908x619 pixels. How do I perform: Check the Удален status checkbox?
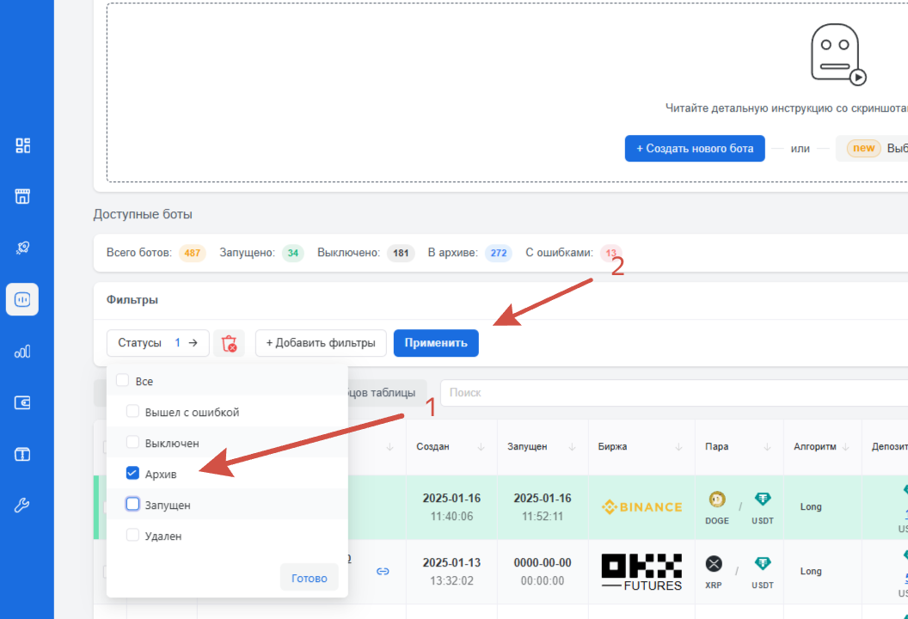point(132,535)
